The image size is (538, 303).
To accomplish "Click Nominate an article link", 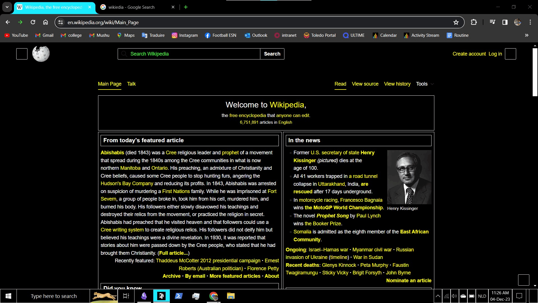I will pos(409,281).
